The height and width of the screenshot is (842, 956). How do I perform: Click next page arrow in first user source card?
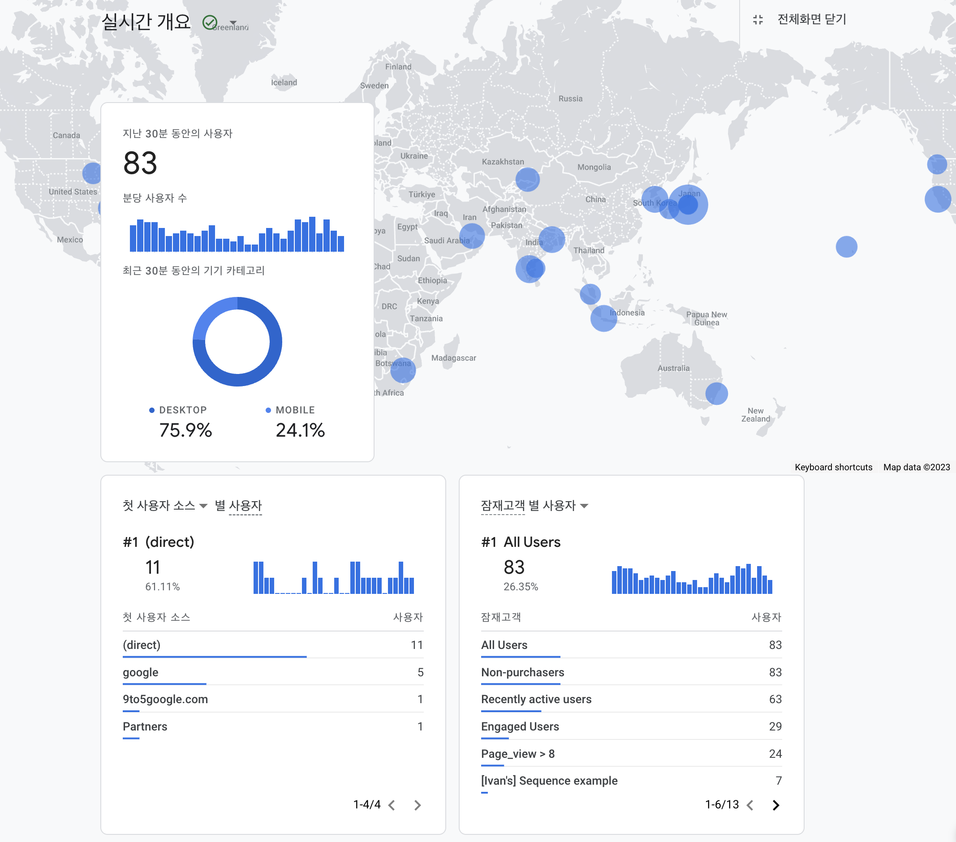417,805
